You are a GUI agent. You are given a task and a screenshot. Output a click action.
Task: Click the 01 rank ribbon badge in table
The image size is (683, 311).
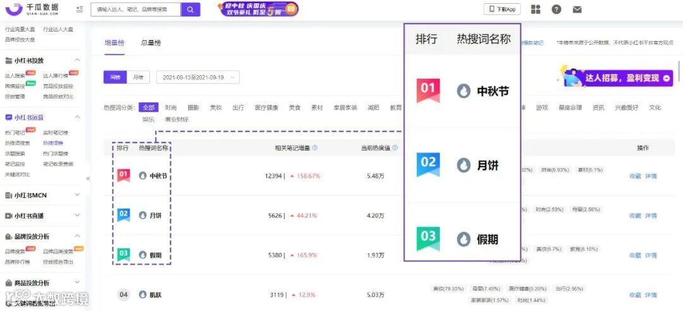(124, 175)
